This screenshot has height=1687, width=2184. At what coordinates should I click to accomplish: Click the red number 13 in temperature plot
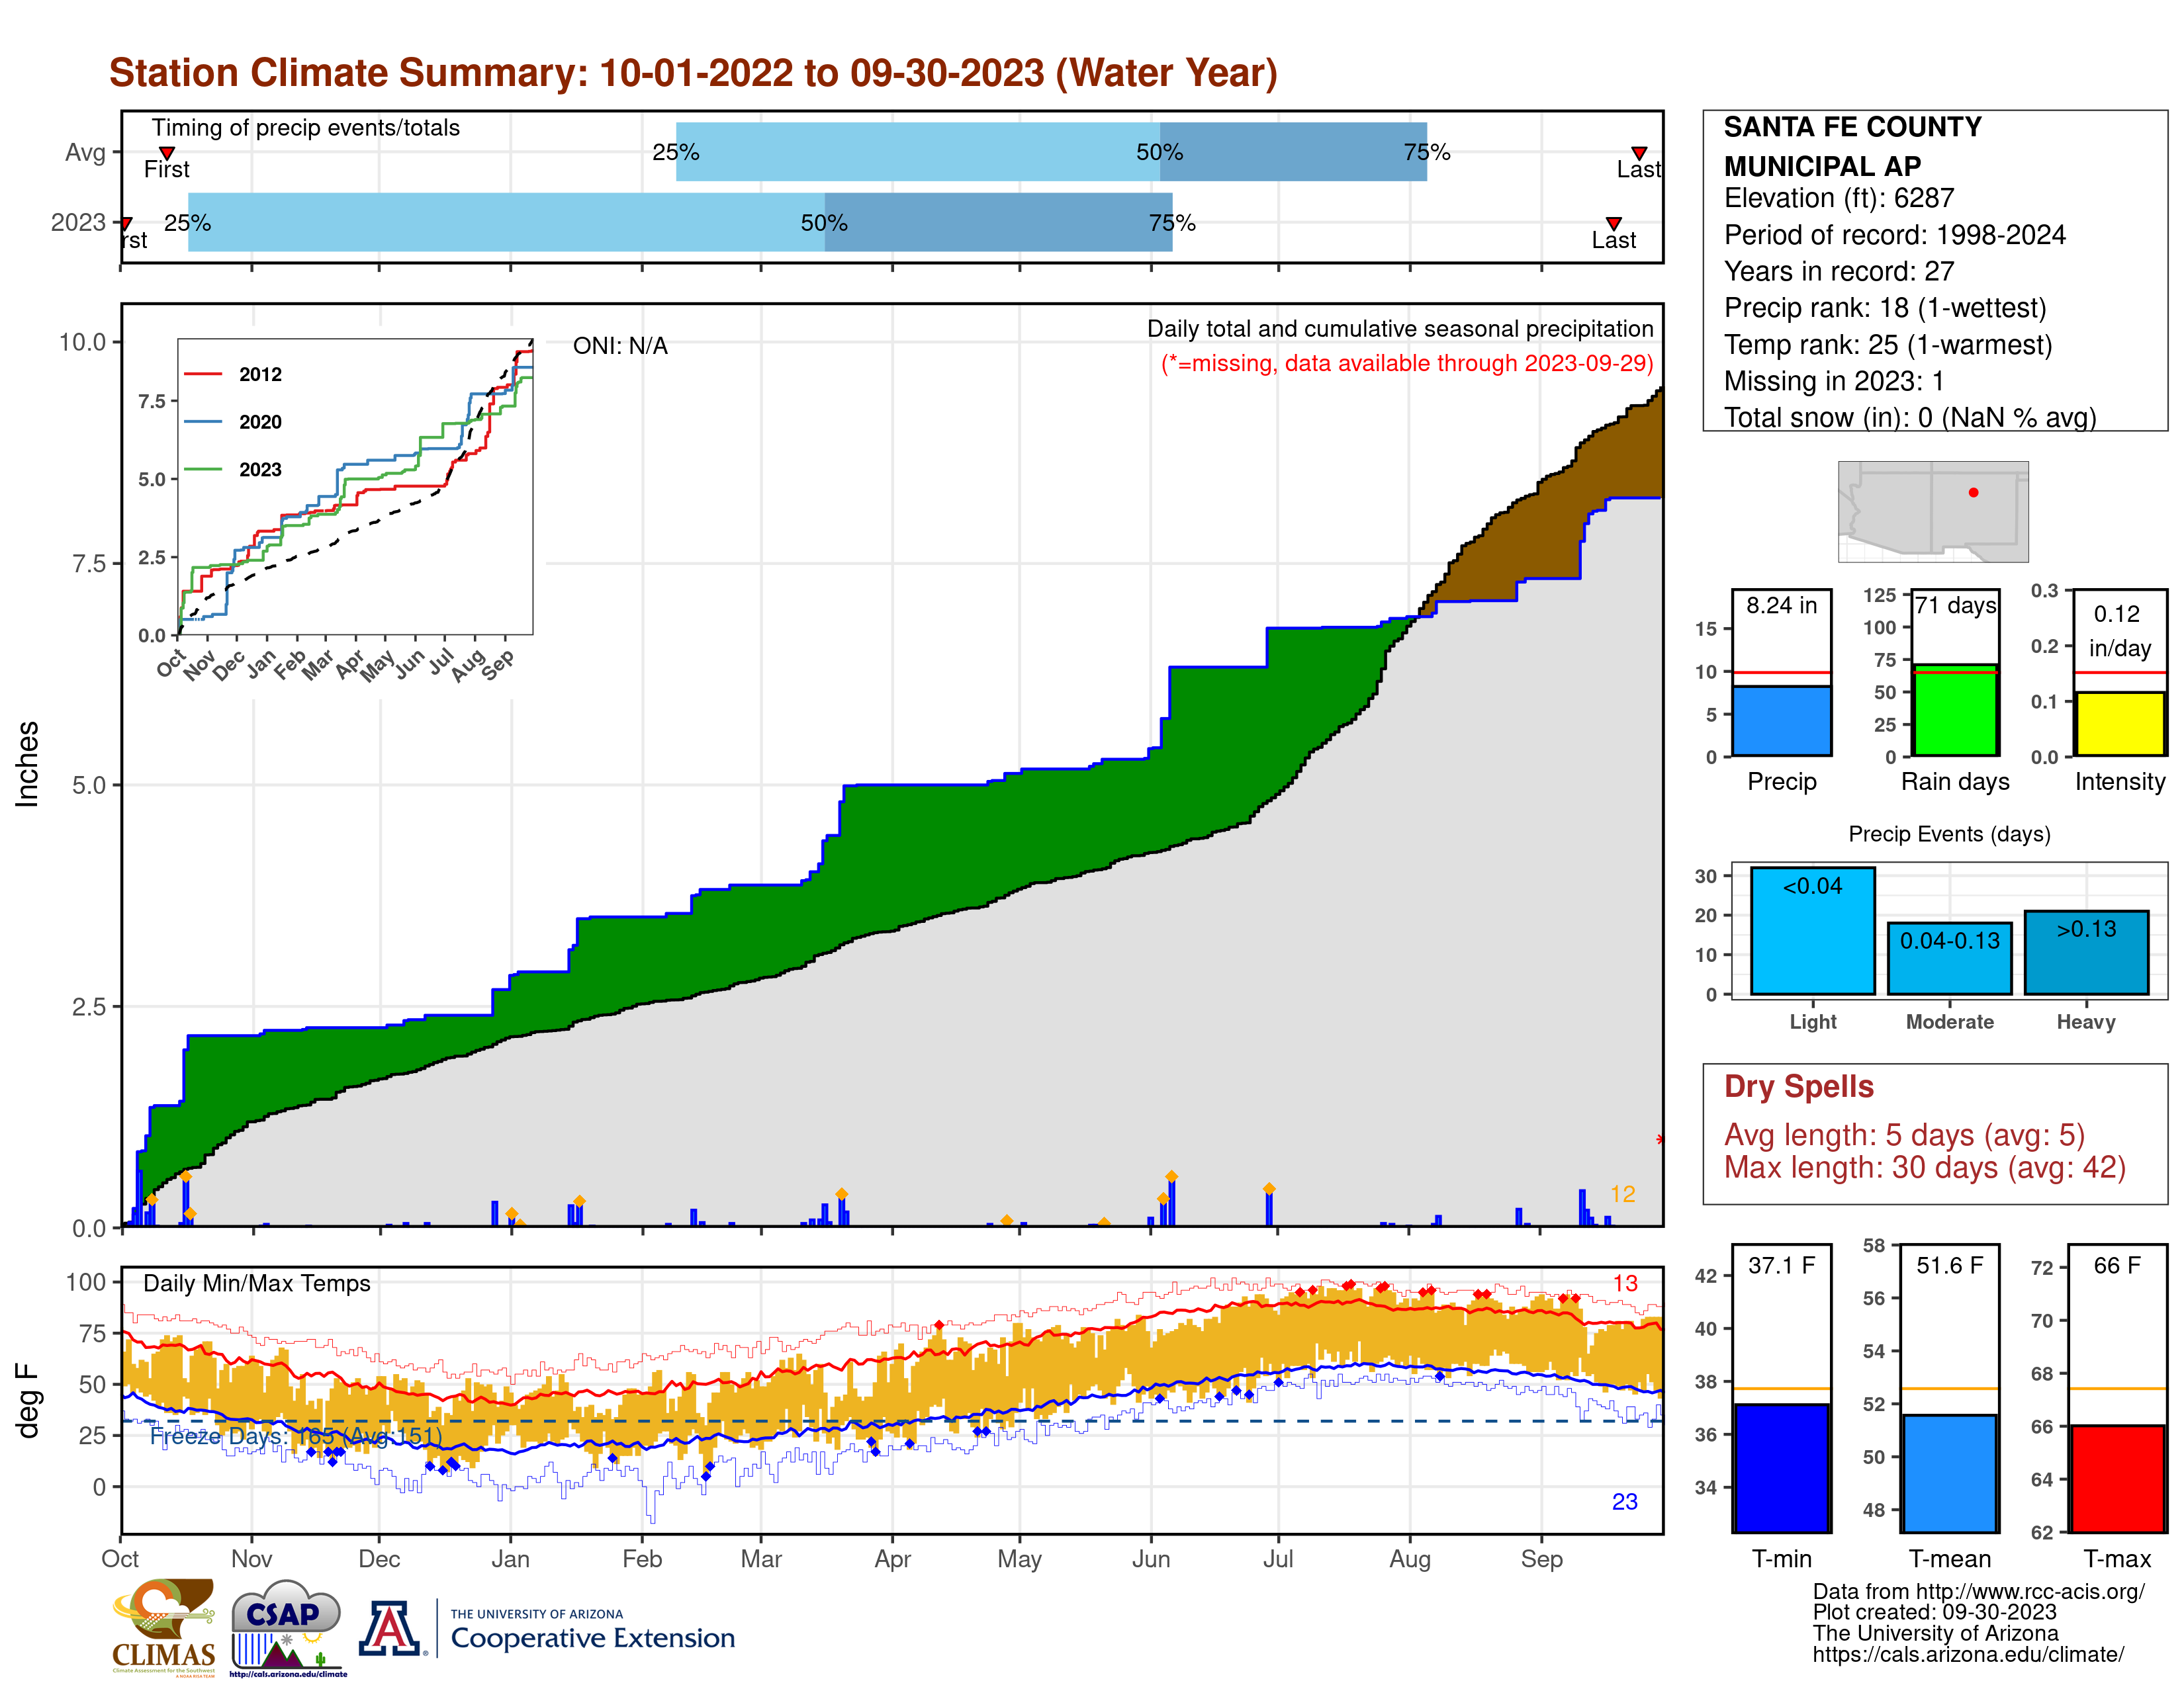(1625, 1283)
